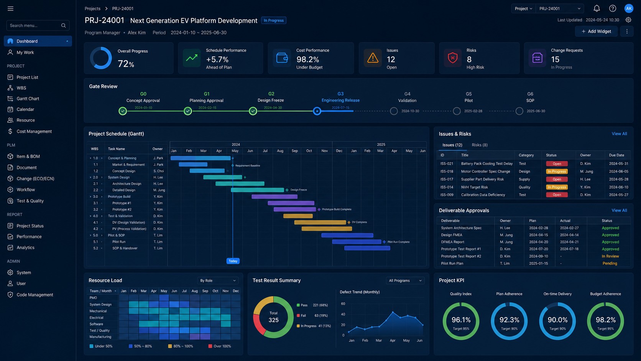Open the help question mark icon
Viewport: 641px width, 361px height.
613,8
